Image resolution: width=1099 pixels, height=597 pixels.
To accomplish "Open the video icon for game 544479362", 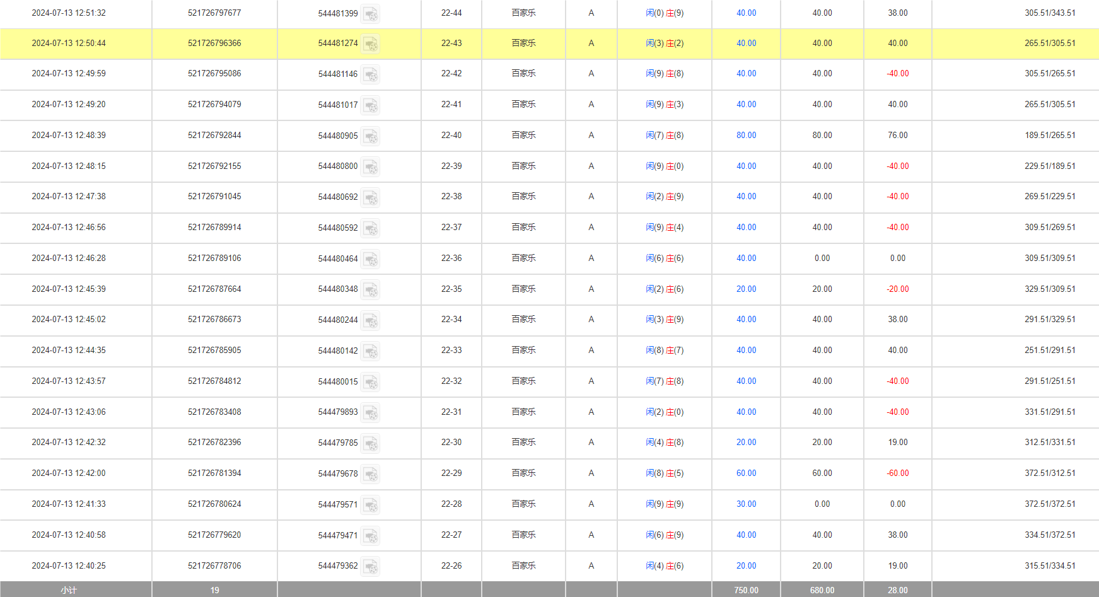I will click(x=371, y=567).
